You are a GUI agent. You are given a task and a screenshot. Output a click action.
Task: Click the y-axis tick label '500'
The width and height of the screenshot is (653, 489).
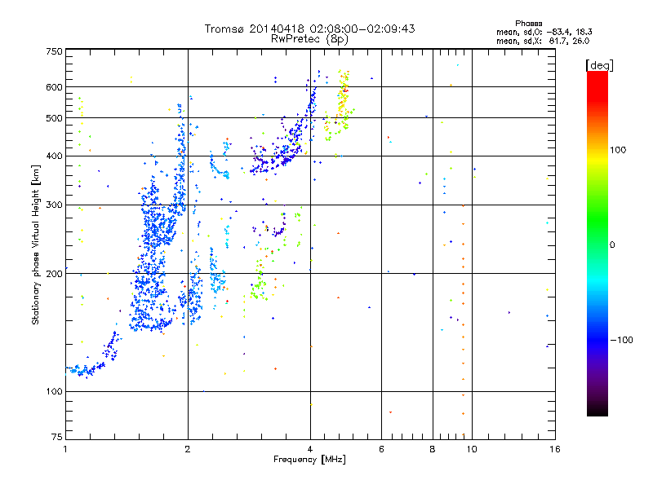tap(54, 118)
